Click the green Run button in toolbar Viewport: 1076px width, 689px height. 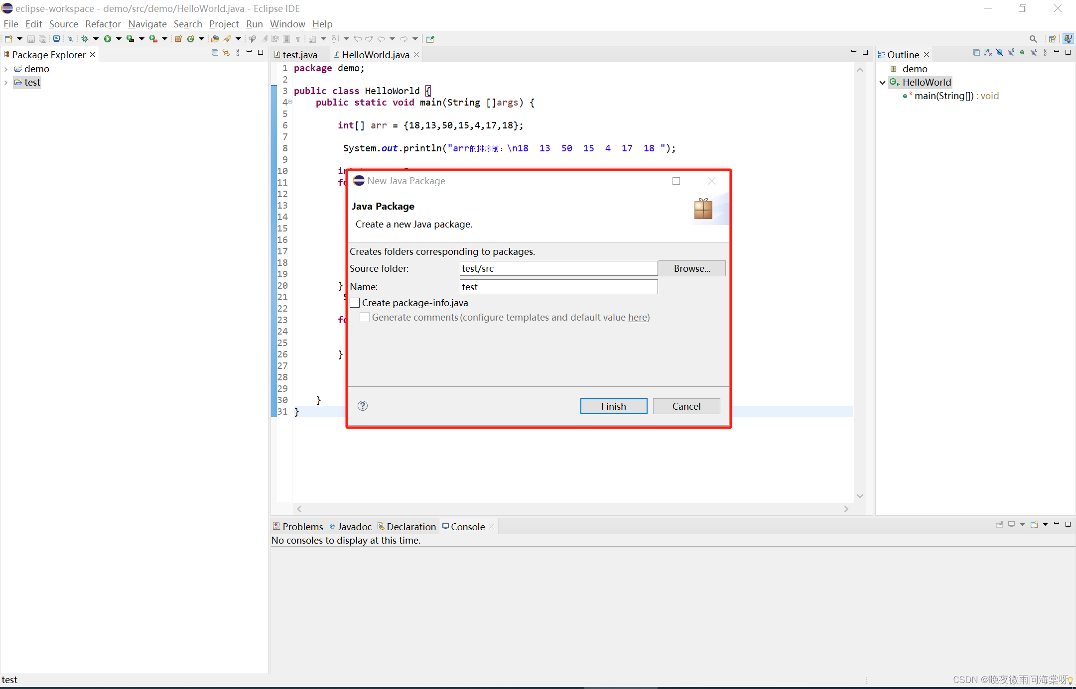(x=107, y=39)
